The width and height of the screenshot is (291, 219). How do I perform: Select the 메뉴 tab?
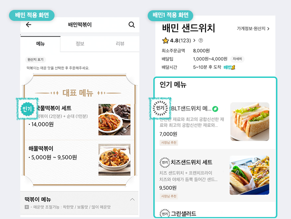coord(41,44)
